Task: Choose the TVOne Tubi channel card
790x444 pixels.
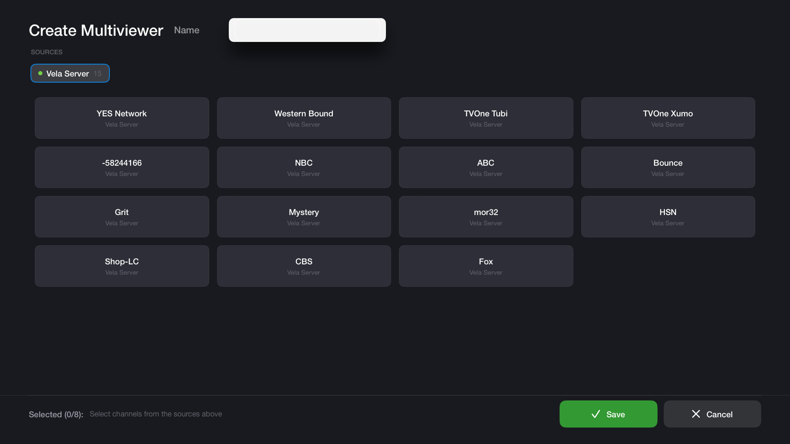Action: click(x=486, y=118)
